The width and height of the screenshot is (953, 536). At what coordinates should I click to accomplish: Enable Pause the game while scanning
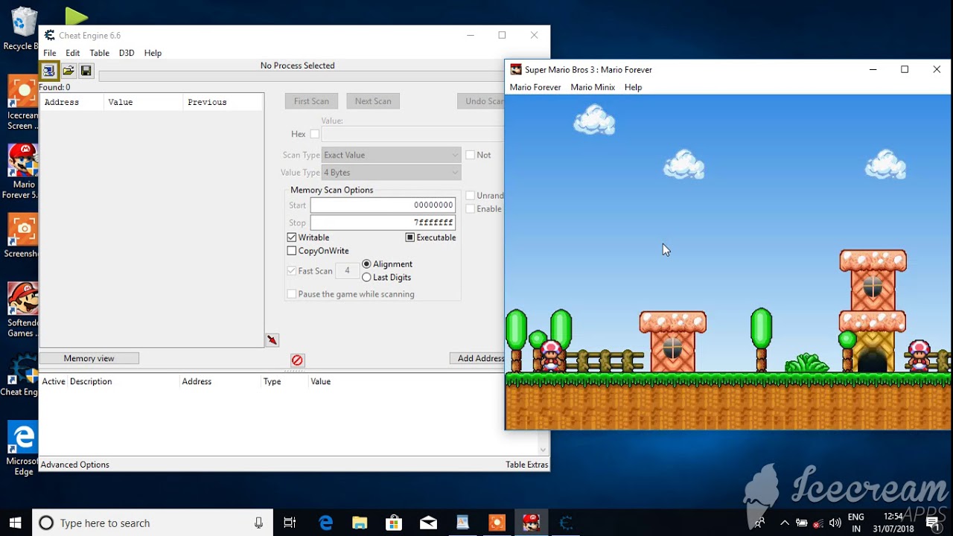tap(292, 294)
